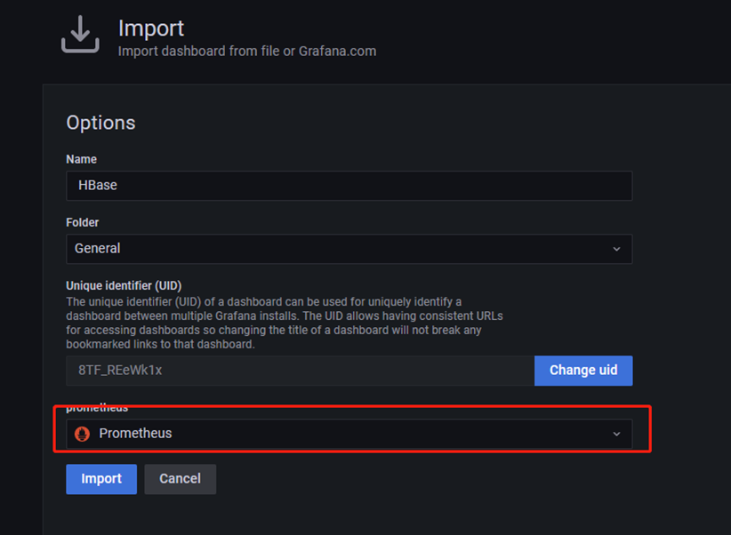Click the Cancel button
Viewport: 731px width, 535px height.
(x=180, y=479)
